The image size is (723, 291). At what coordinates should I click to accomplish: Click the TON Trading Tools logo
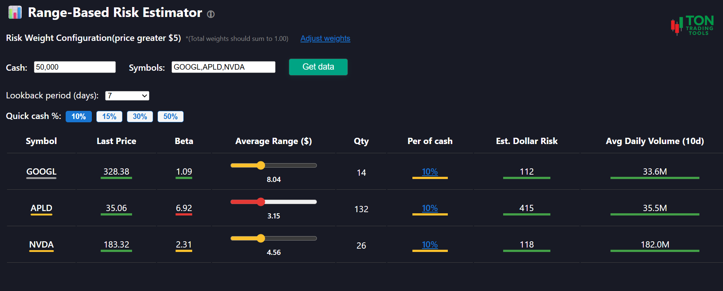point(692,26)
